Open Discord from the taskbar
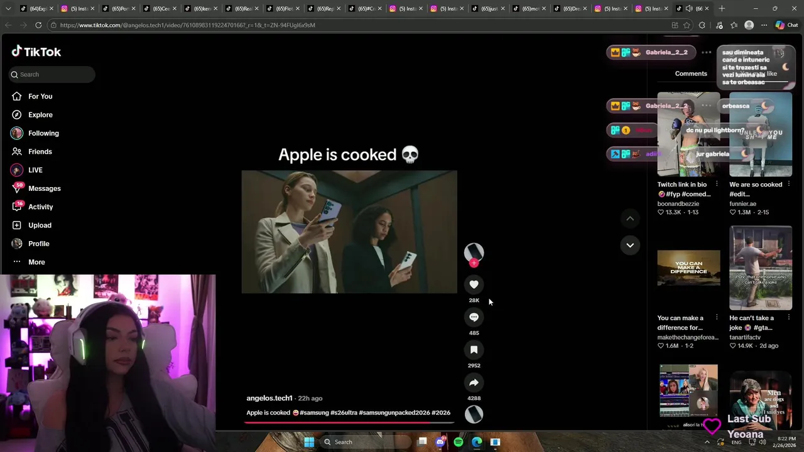Screen dimensions: 804x452 440,442
